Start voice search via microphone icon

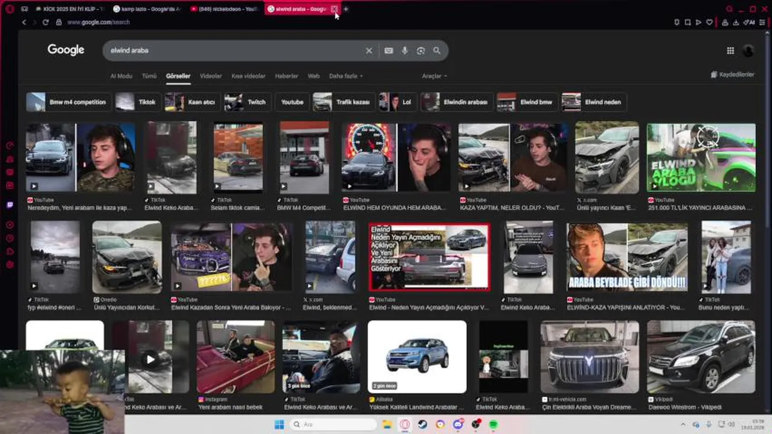[405, 51]
